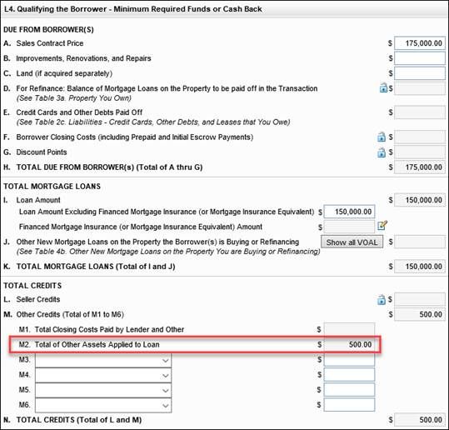This screenshot has width=449, height=430.
Task: Unlock the Borrower Closing Costs field
Action: click(x=382, y=137)
